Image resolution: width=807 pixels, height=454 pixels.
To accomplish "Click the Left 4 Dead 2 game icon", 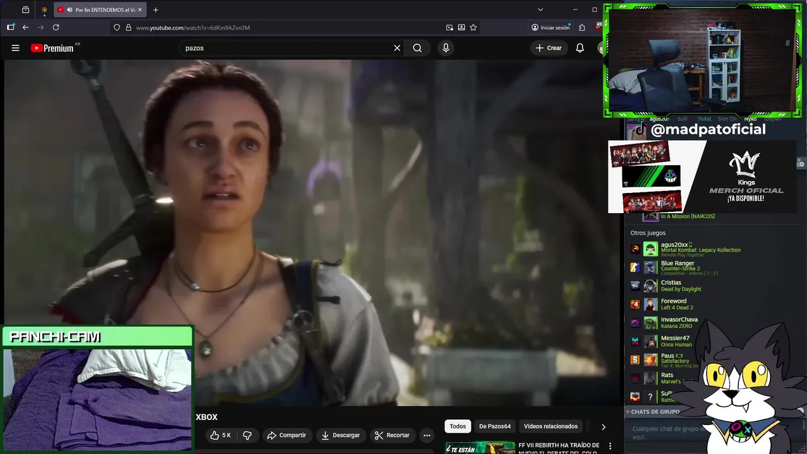I will click(x=635, y=304).
